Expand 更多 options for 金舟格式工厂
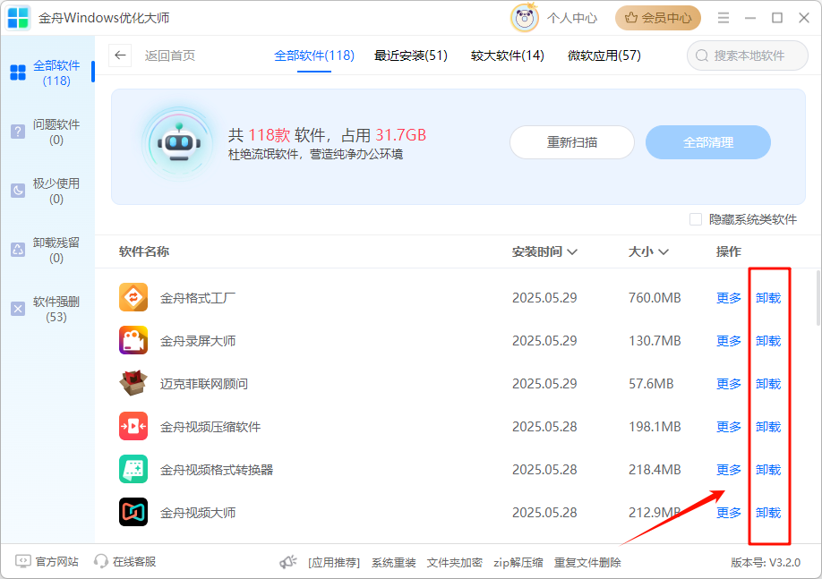822x579 pixels. tap(729, 298)
